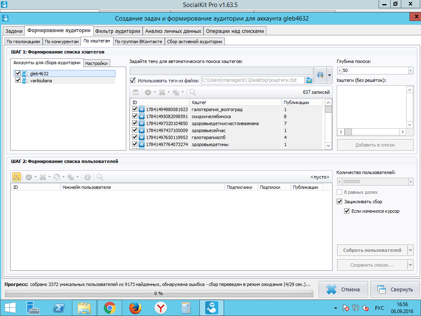The image size is (421, 316).
Task: Increase 'Глубина поиска' with the right arrow
Action: 411,70
